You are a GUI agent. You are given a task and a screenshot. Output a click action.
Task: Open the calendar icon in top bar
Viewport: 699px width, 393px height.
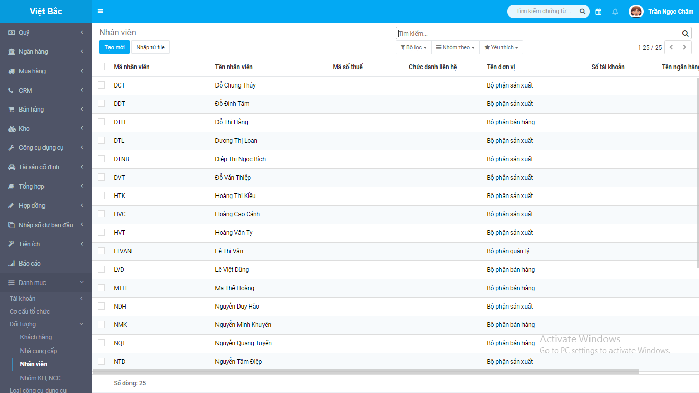coord(598,12)
